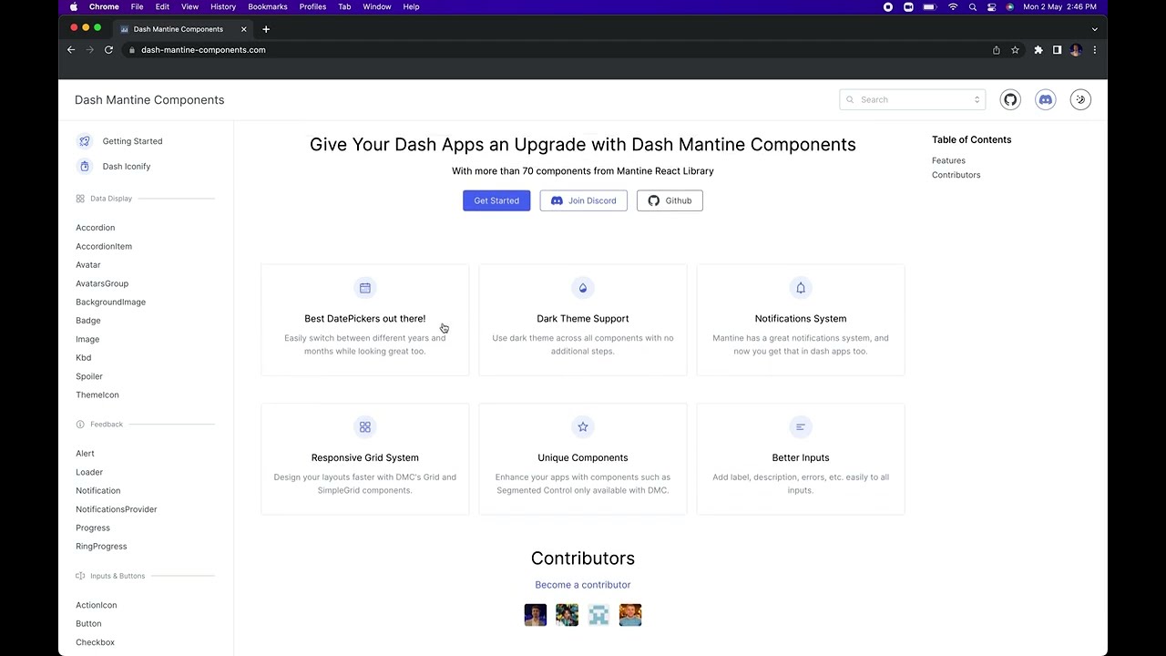This screenshot has height=656, width=1166.
Task: Open the NotificationsProvider docs page
Action: (117, 509)
